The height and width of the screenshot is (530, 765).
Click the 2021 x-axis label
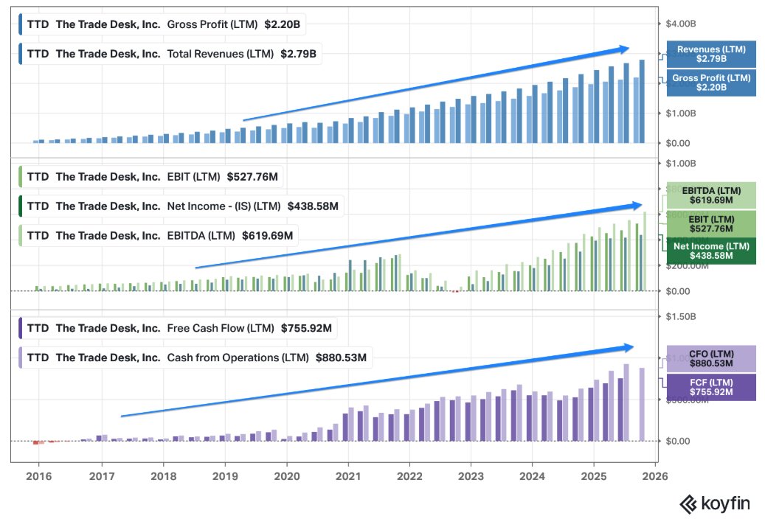348,476
